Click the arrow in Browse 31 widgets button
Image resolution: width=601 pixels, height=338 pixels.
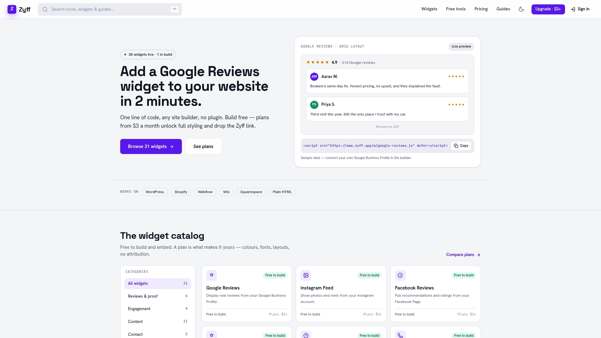coord(172,146)
